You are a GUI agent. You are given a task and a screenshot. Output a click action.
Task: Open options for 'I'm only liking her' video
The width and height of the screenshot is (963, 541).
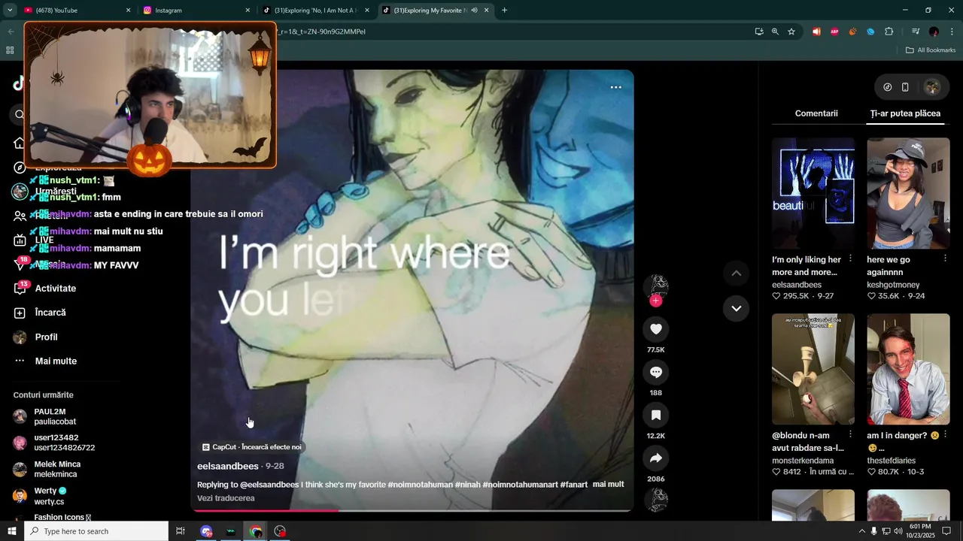point(850,258)
